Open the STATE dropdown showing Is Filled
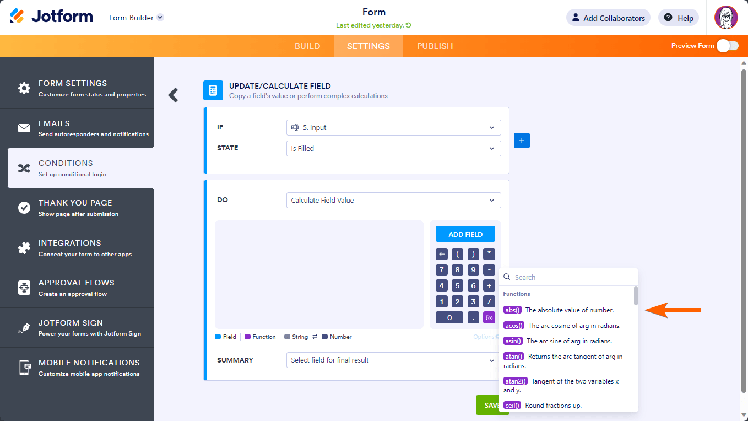The image size is (748, 421). (x=393, y=148)
